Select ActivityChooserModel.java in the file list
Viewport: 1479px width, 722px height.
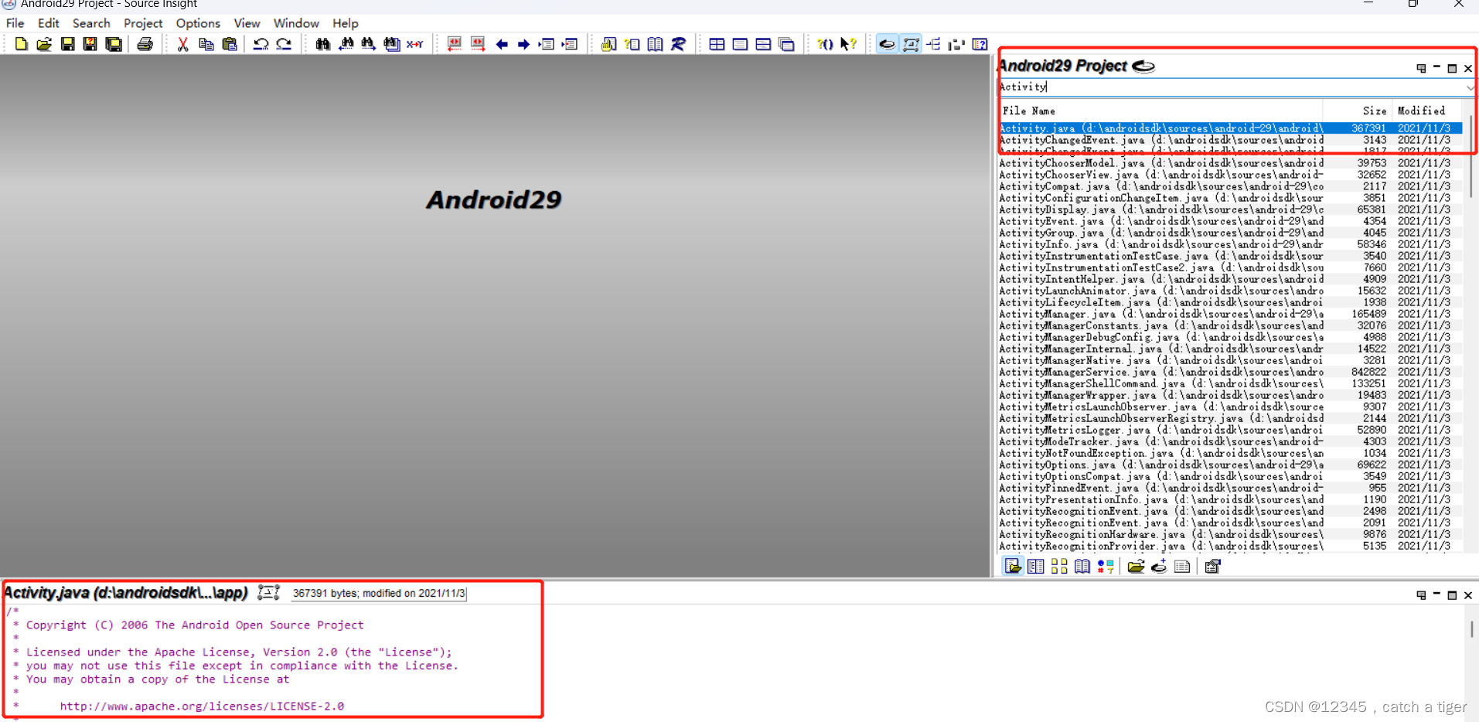[x=1230, y=163]
